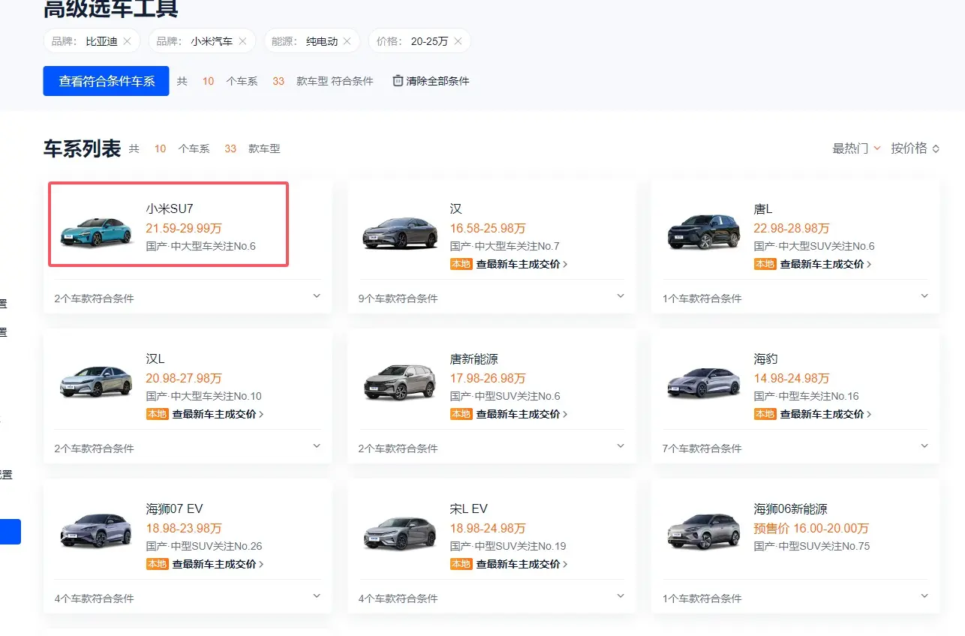Open the 小米SU7 series title link
The width and height of the screenshot is (965, 636).
(170, 209)
